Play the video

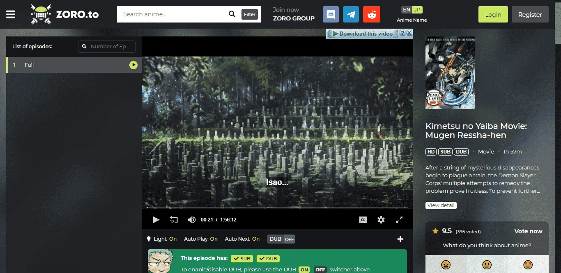tap(156, 220)
